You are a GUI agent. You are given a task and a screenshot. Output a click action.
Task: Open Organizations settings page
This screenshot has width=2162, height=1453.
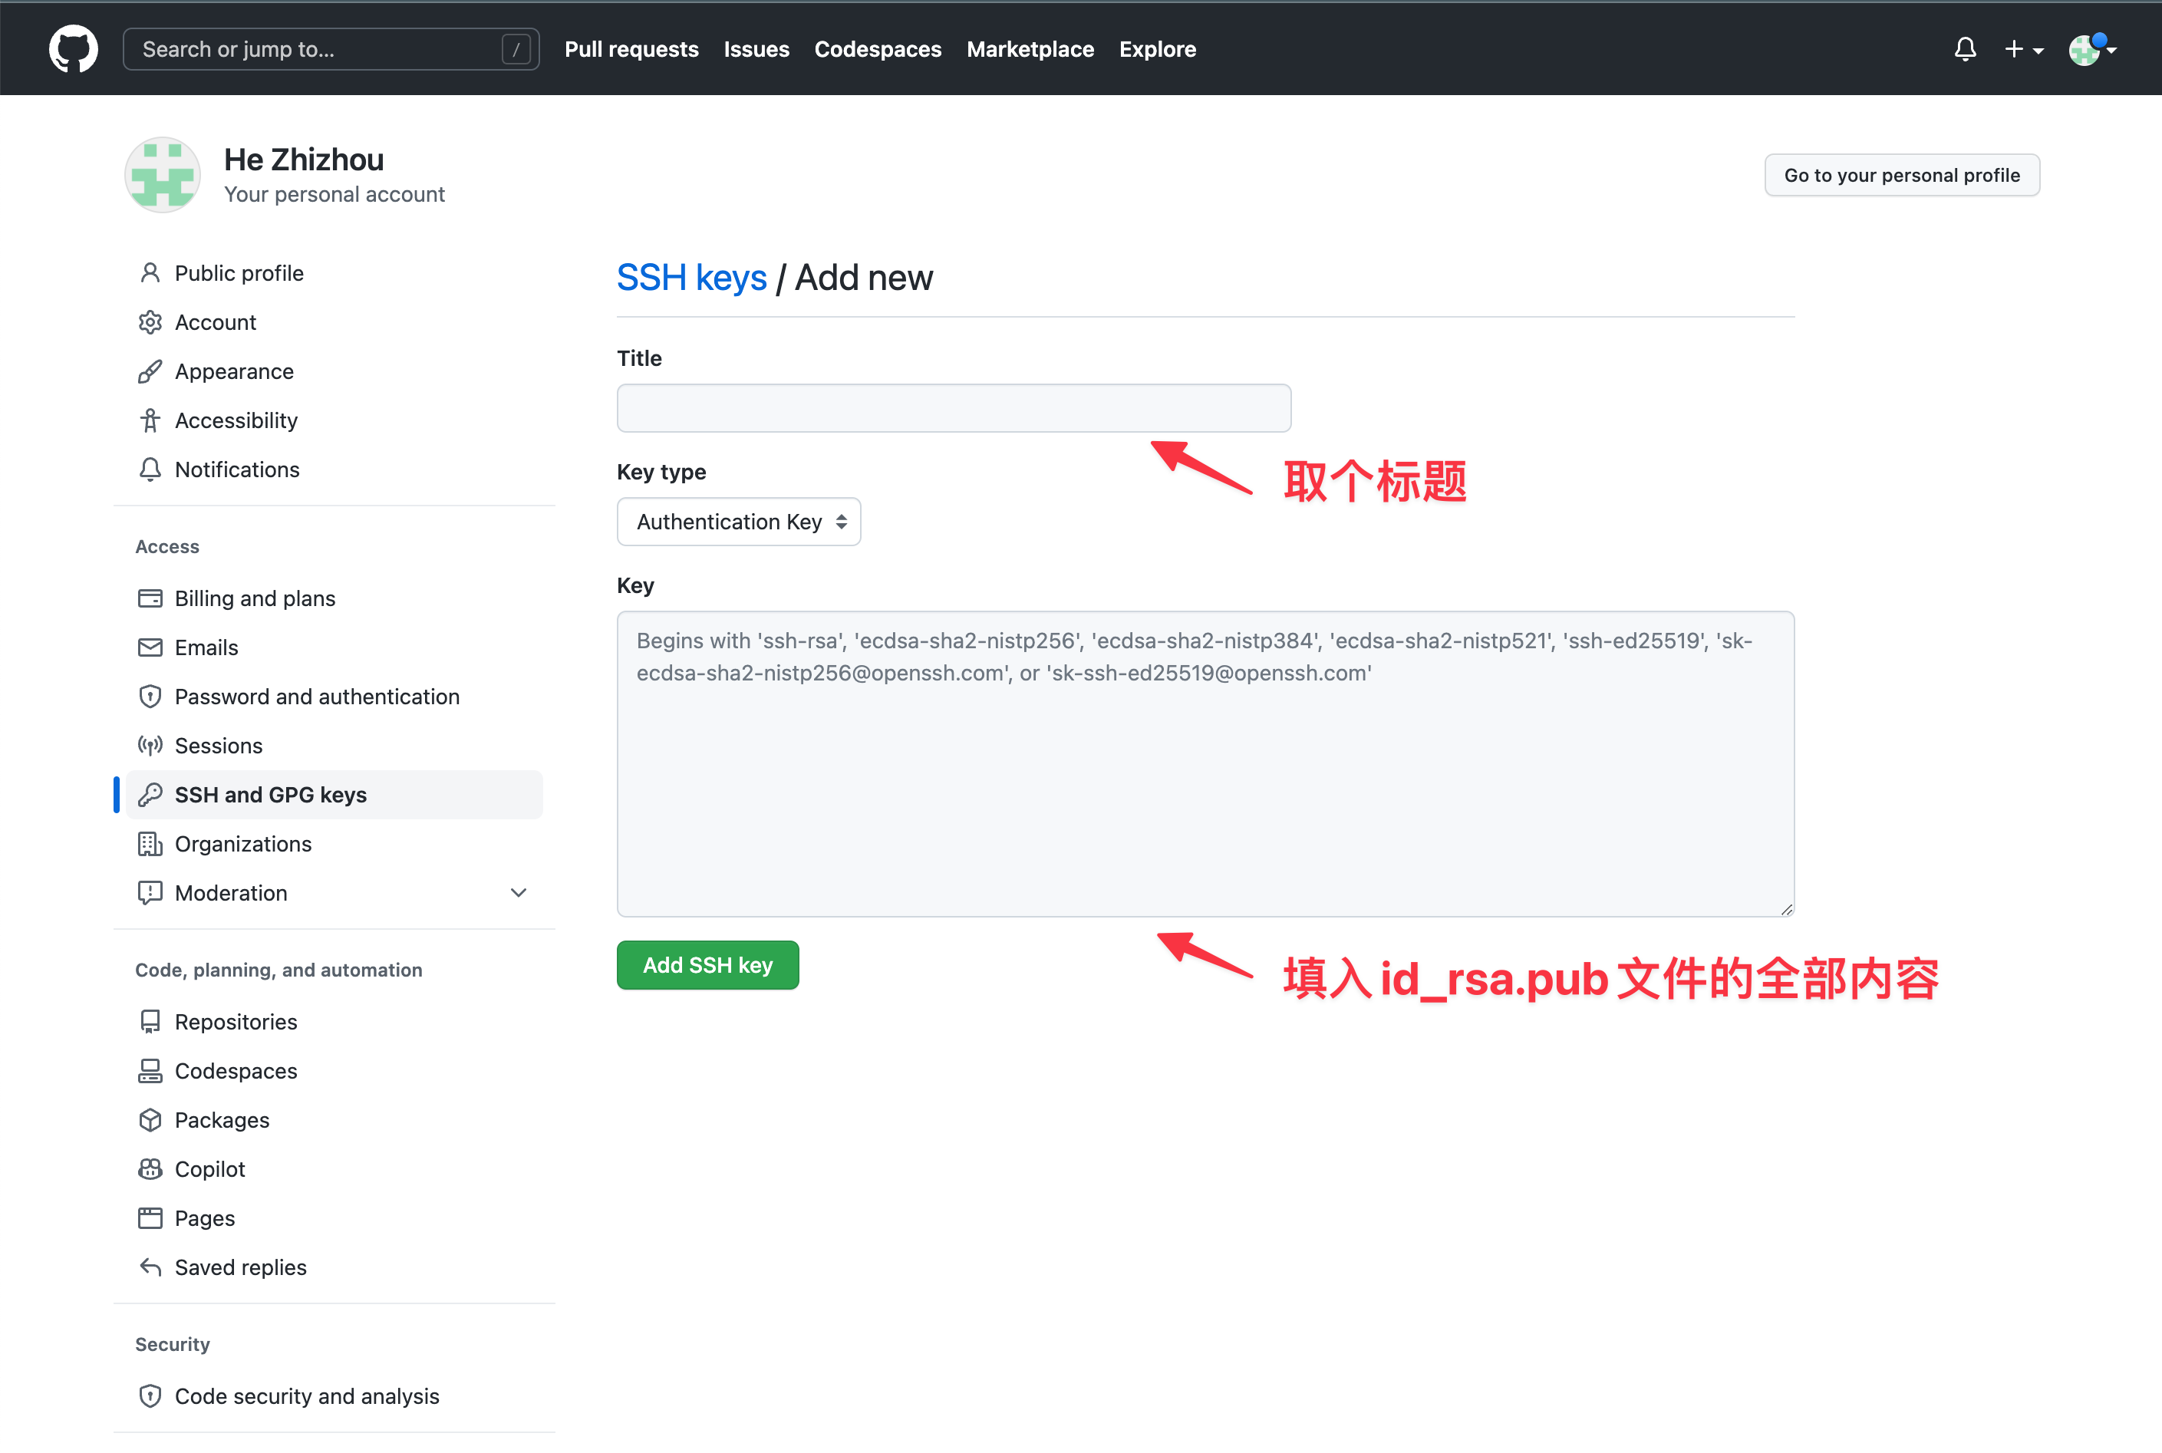click(335, 843)
